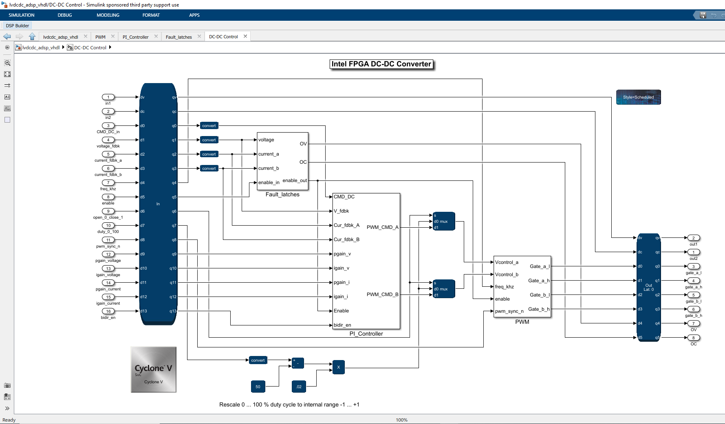Click the Save icon in top toolbar

[x=703, y=15]
